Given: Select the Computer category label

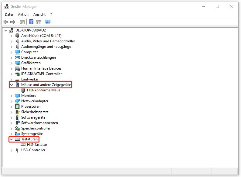Looking at the screenshot, I should [29, 52].
